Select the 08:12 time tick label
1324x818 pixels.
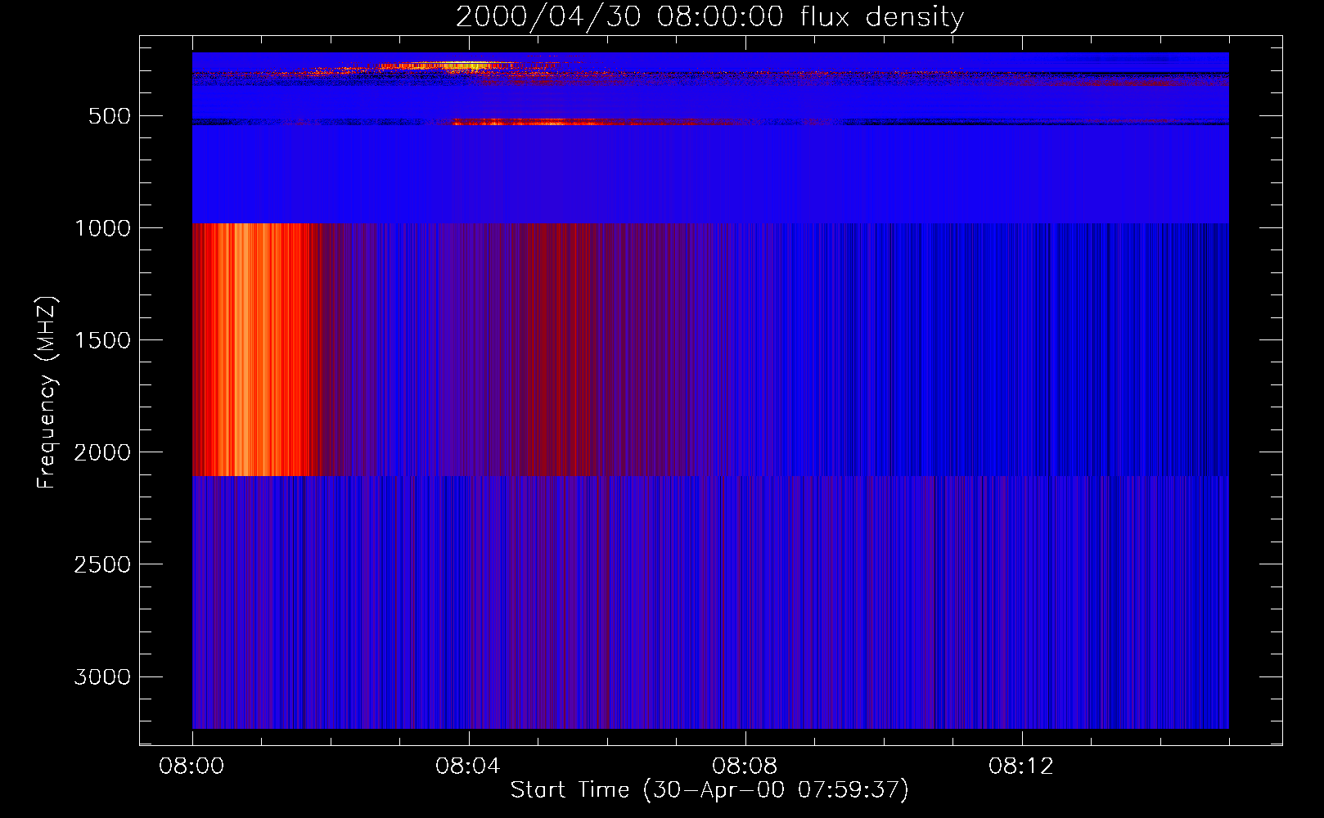tap(1021, 766)
